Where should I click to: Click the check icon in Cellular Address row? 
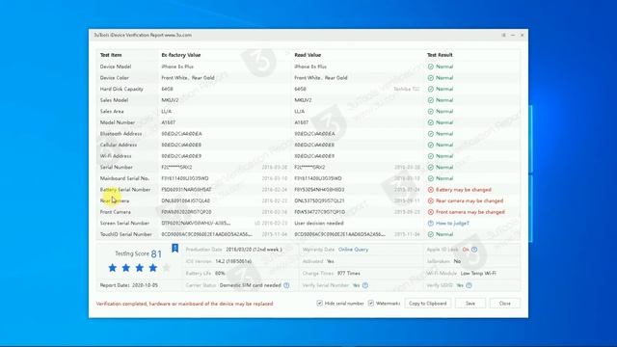point(431,145)
